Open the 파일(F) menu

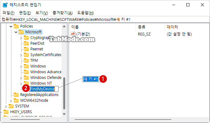[x=9, y=13]
